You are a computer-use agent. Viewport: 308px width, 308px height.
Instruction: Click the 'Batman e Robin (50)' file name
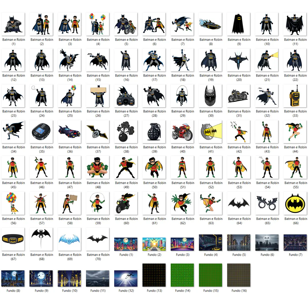tap(155, 185)
